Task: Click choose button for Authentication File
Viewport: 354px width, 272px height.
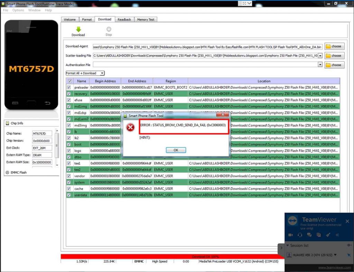Action: 334,65
